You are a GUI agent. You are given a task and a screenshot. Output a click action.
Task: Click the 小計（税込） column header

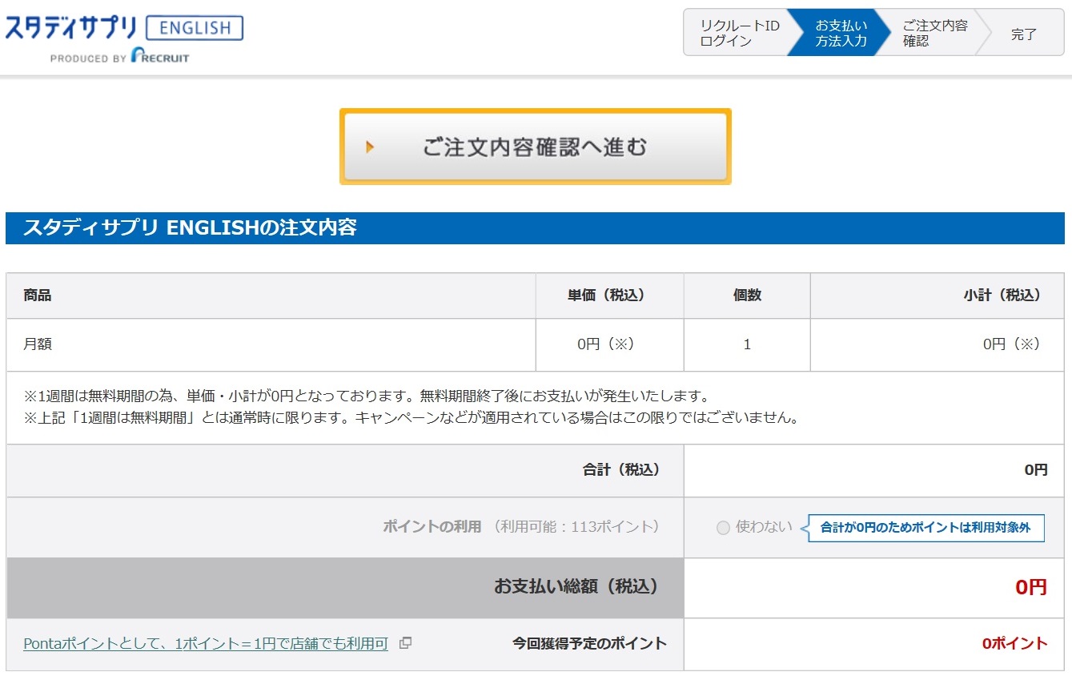click(937, 296)
